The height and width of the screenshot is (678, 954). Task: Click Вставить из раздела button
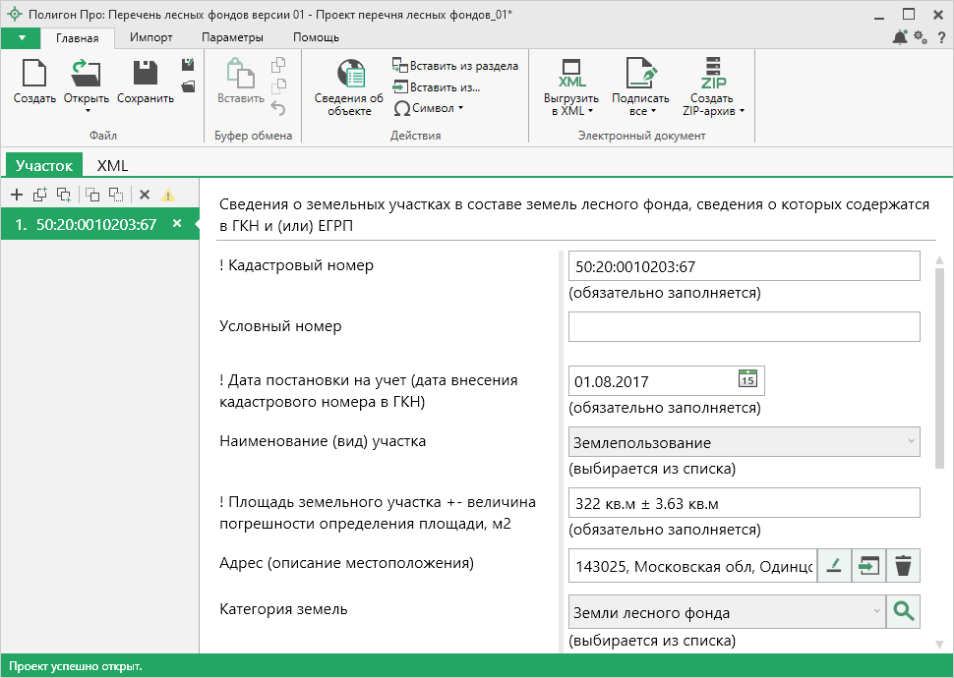tap(455, 66)
